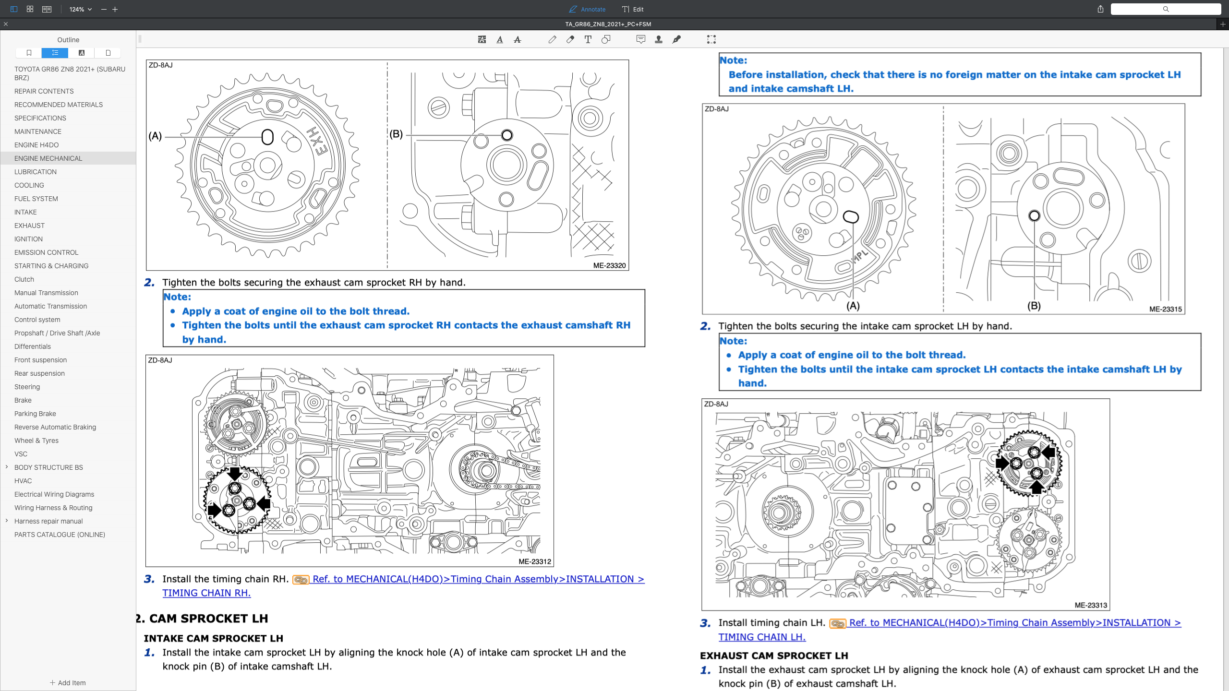Toggle two-page reading view

47,9
